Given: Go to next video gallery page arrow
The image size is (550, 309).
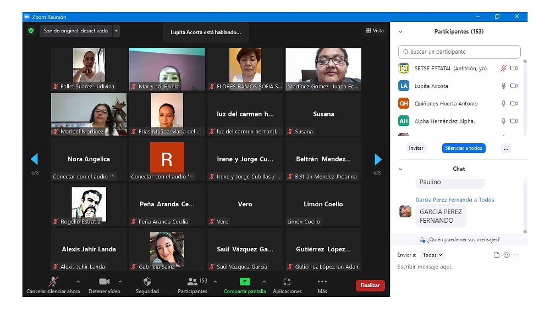Looking at the screenshot, I should pos(378,159).
